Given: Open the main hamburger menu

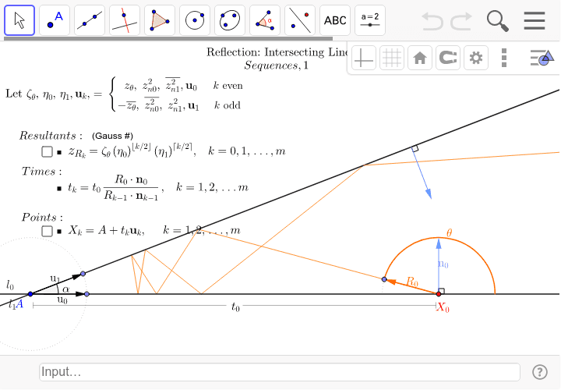Looking at the screenshot, I should click(535, 21).
